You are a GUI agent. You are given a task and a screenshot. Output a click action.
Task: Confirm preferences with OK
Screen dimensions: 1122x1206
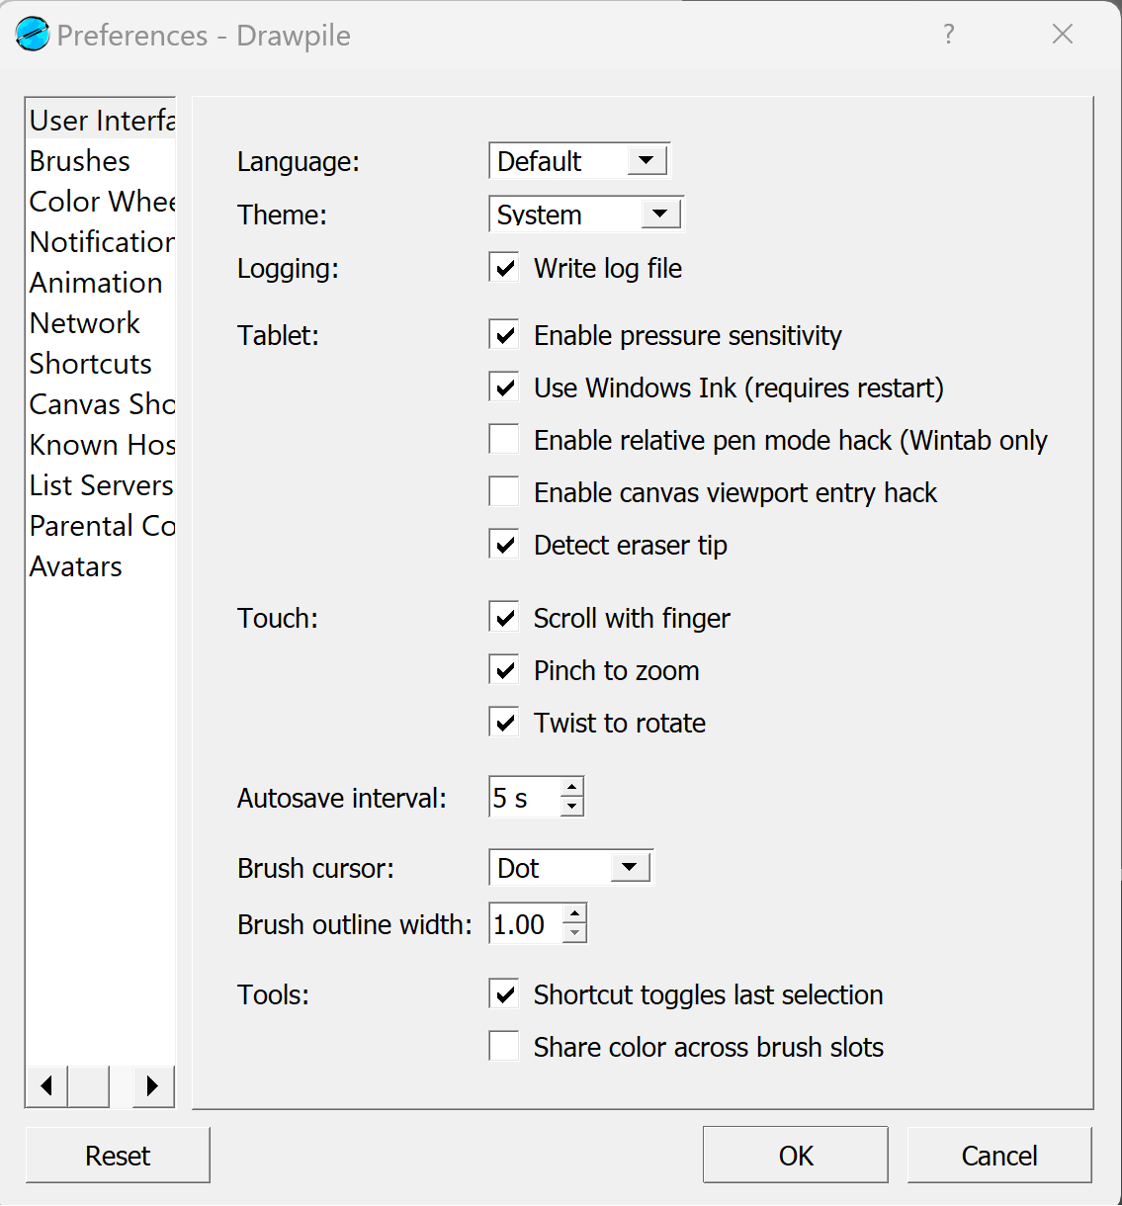coord(795,1155)
